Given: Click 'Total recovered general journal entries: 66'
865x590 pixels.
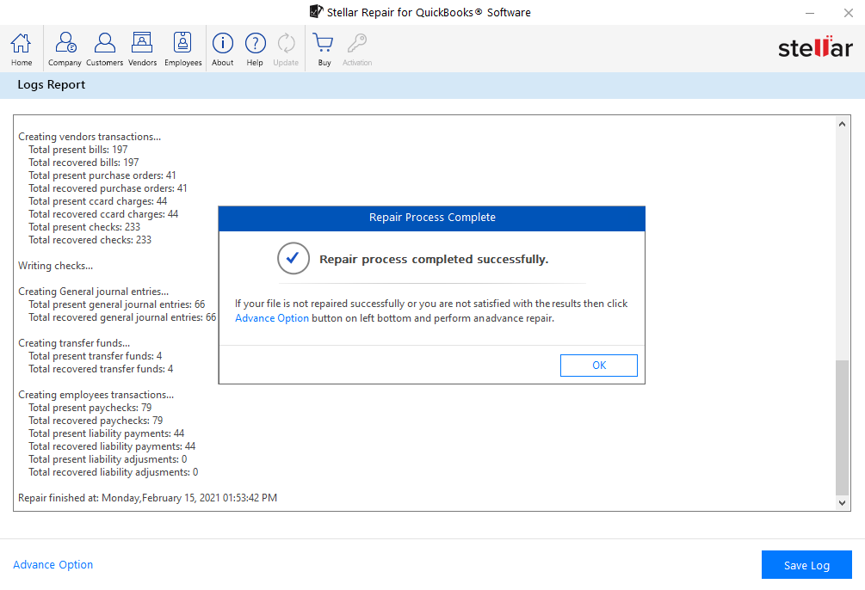Looking at the screenshot, I should tap(122, 317).
